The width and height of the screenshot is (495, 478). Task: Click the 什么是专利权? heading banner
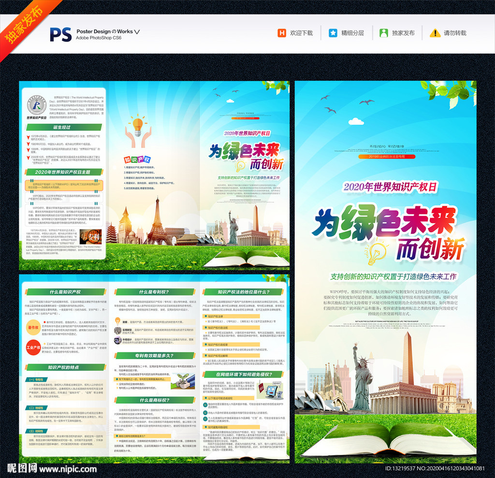click(x=155, y=292)
